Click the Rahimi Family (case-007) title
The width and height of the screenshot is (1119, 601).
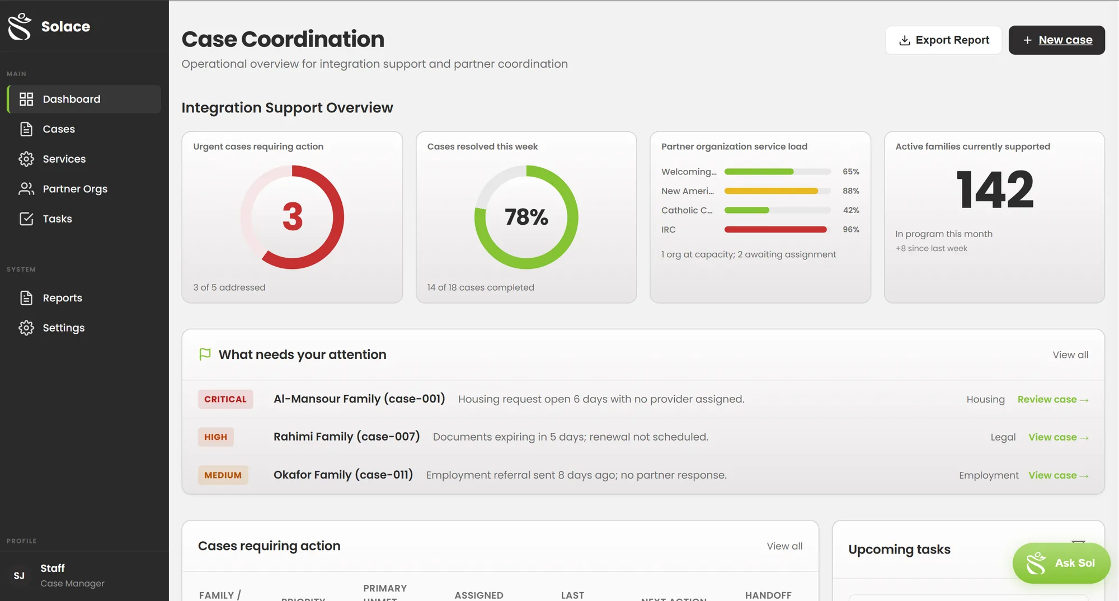(x=346, y=437)
